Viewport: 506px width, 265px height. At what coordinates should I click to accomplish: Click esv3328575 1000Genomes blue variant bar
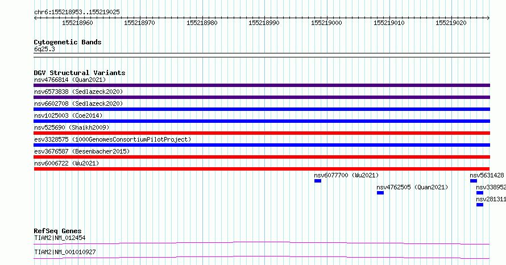pyautogui.click(x=262, y=145)
